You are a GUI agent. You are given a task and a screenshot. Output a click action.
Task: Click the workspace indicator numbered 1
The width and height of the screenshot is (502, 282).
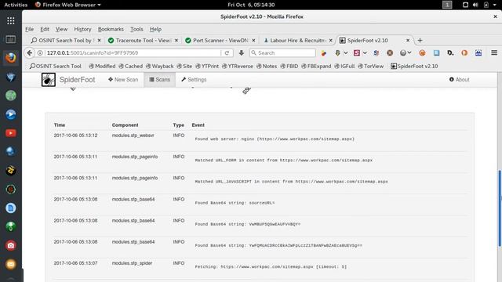pyautogui.click(x=447, y=5)
